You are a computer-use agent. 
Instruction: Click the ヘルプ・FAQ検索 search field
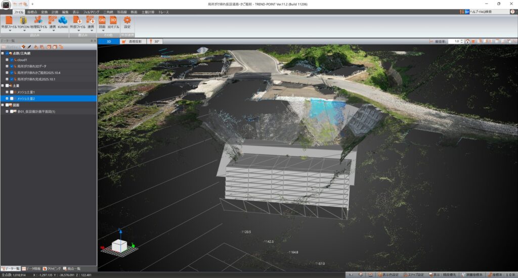pos(488,12)
